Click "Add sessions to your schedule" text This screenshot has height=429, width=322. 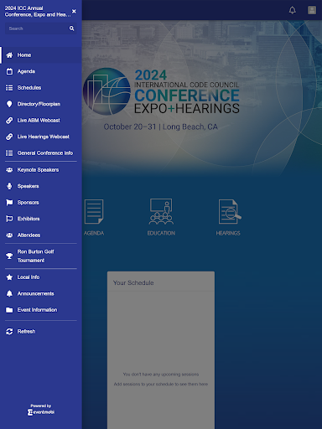pyautogui.click(x=161, y=385)
